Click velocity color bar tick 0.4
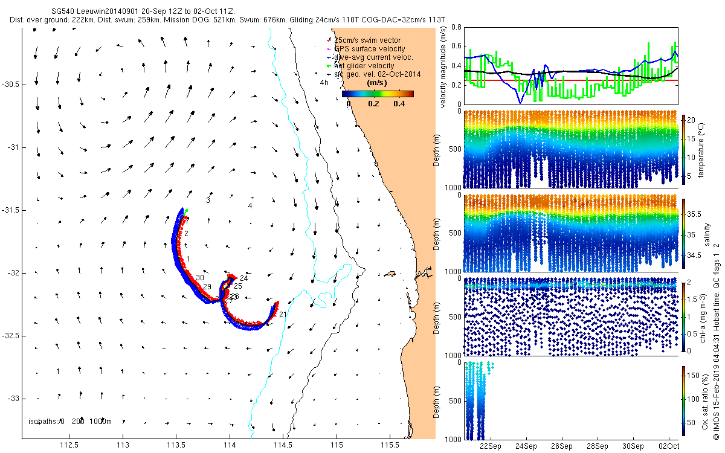Viewport: 725px width, 453px height. [399, 104]
